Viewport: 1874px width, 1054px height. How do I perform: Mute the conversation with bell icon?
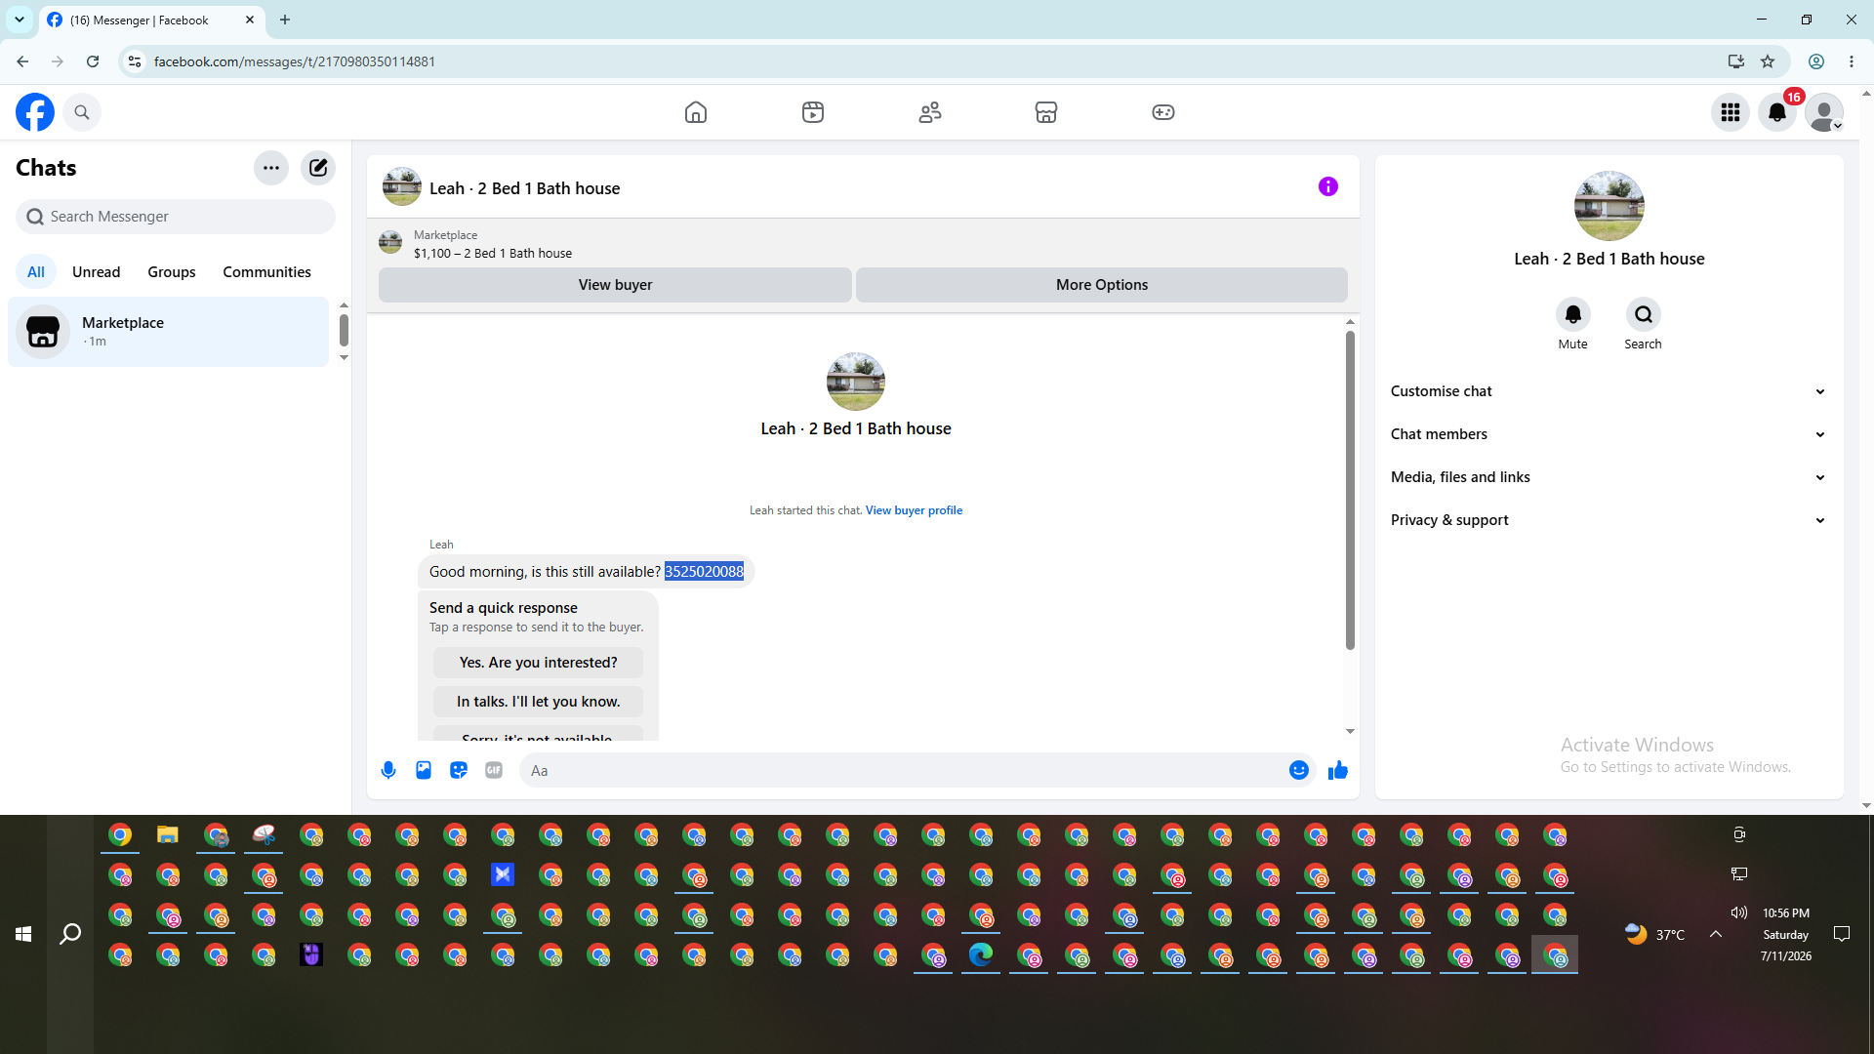[1573, 314]
